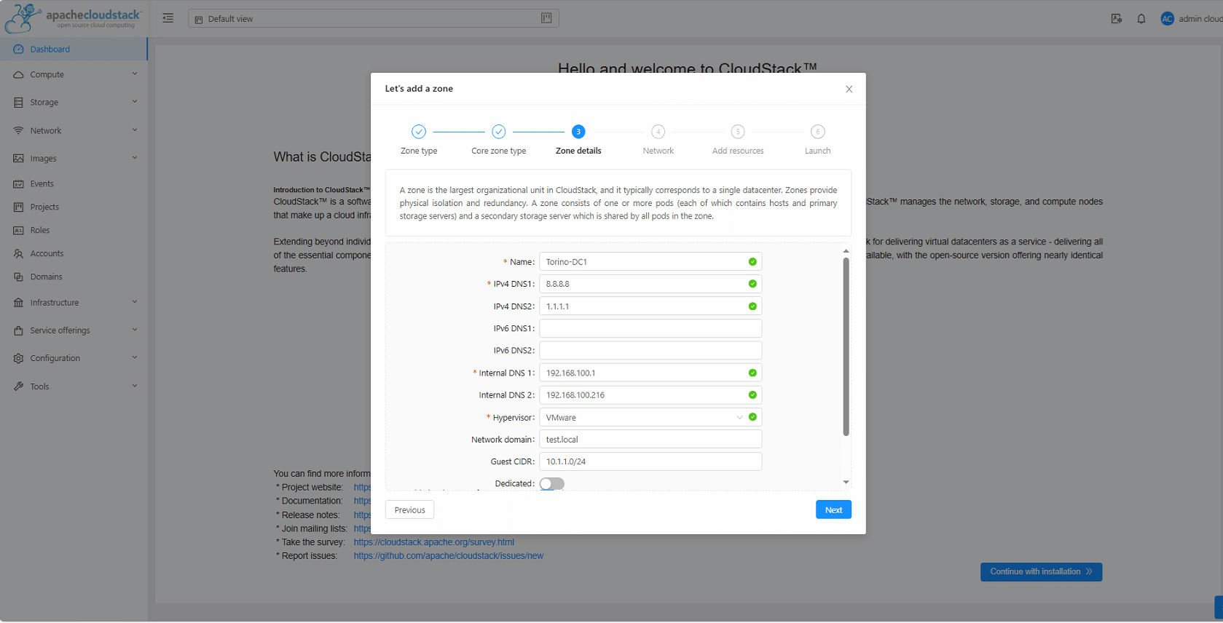Close the Let's add a zone dialog
This screenshot has height=623, width=1223.
(849, 90)
